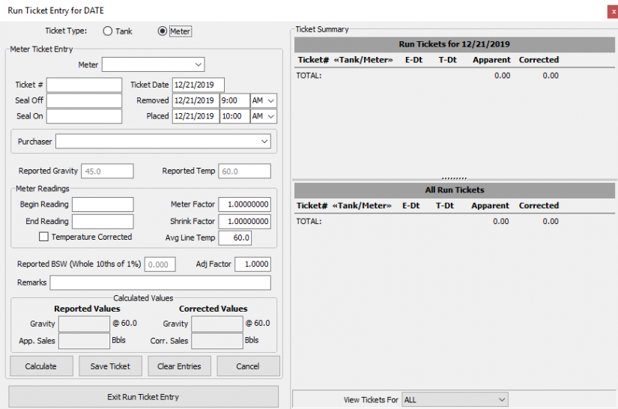This screenshot has height=409, width=618.
Task: Click Exit Run Ticket Entry button
Action: 143,397
